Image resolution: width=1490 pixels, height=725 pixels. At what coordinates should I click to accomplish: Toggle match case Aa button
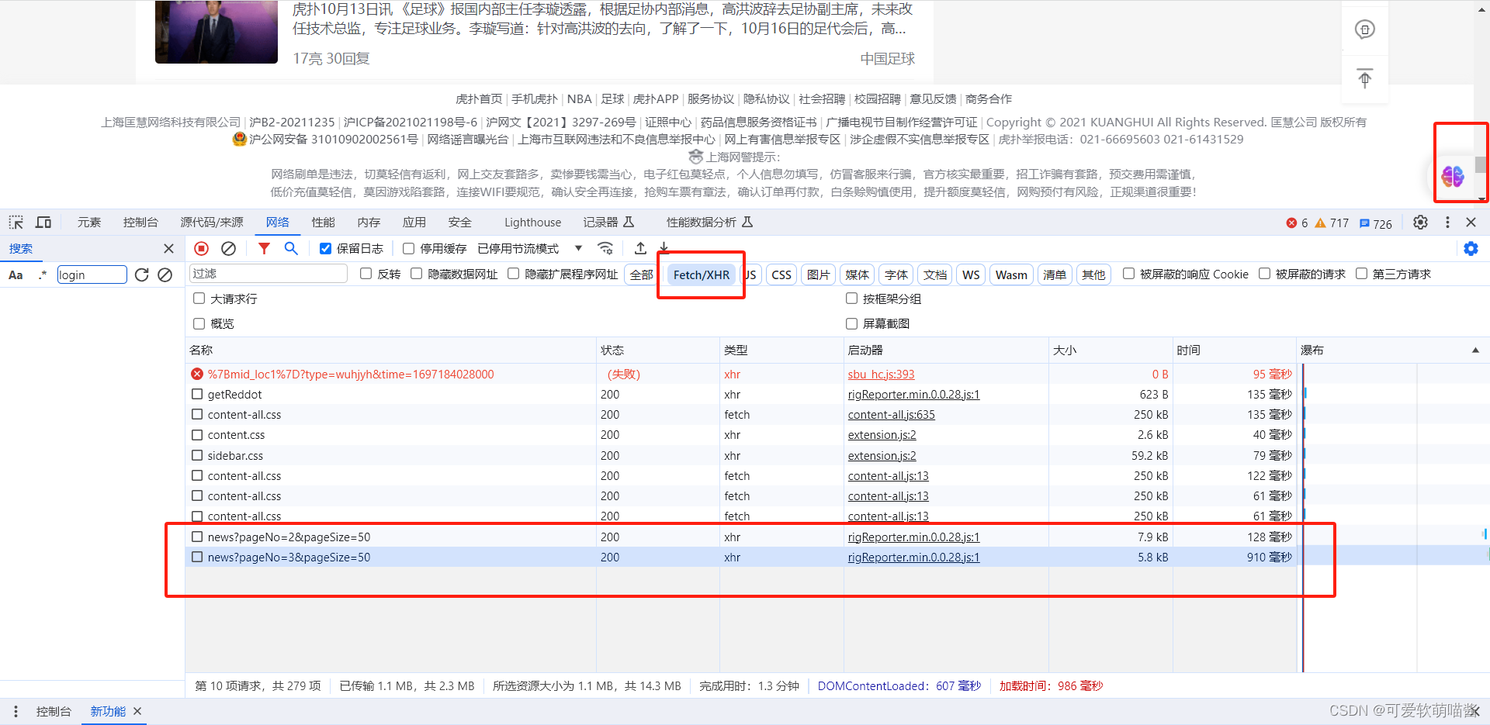16,275
